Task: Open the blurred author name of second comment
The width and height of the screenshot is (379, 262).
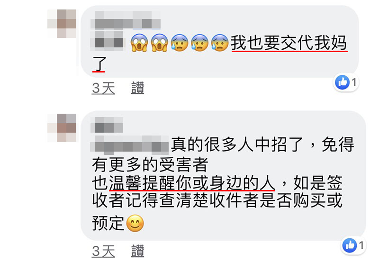Action: tap(107, 125)
